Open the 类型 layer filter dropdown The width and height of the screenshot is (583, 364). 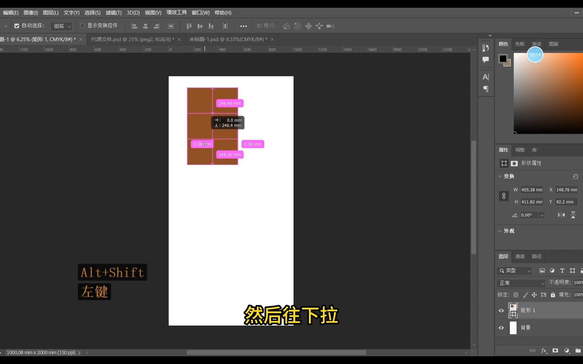pos(515,271)
